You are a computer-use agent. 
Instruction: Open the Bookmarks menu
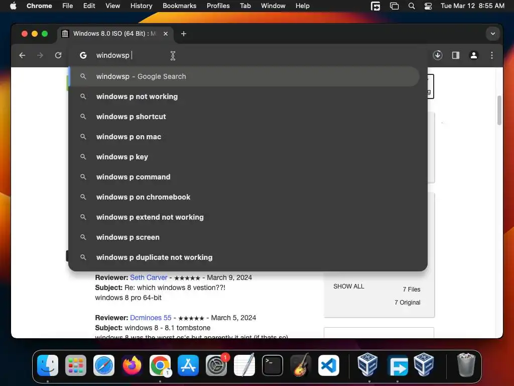click(x=179, y=6)
